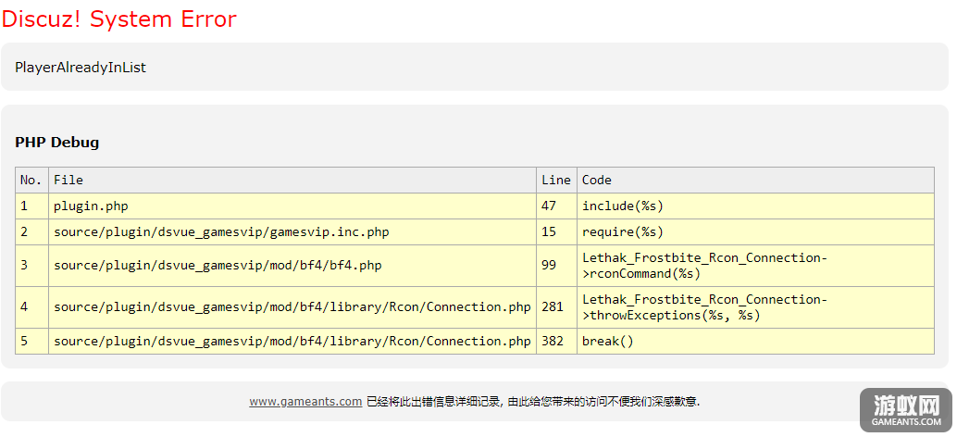Click the 'File' column header
This screenshot has width=957, height=437.
(292, 180)
